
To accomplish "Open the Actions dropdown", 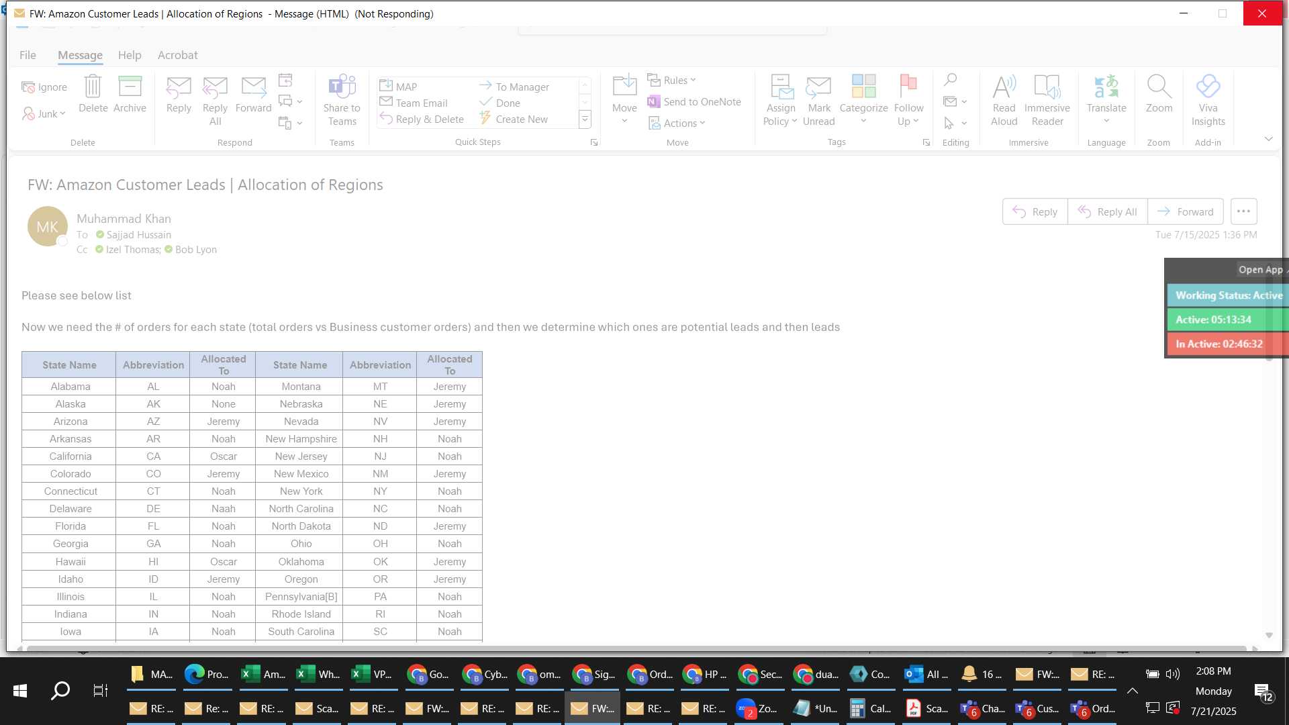I will point(677,123).
